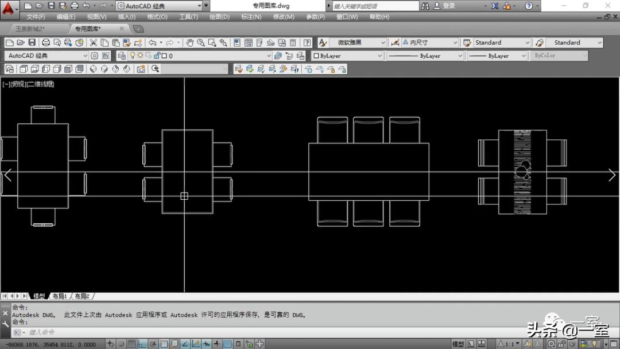Click the Text Style icon beside 微软雅黑
This screenshot has height=349, width=620.
point(323,42)
